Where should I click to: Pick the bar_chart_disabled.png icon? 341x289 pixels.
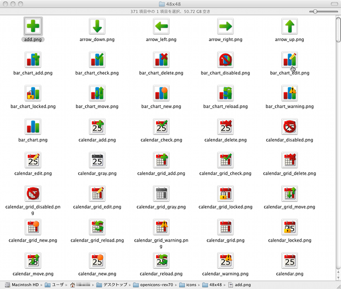pos(225,60)
